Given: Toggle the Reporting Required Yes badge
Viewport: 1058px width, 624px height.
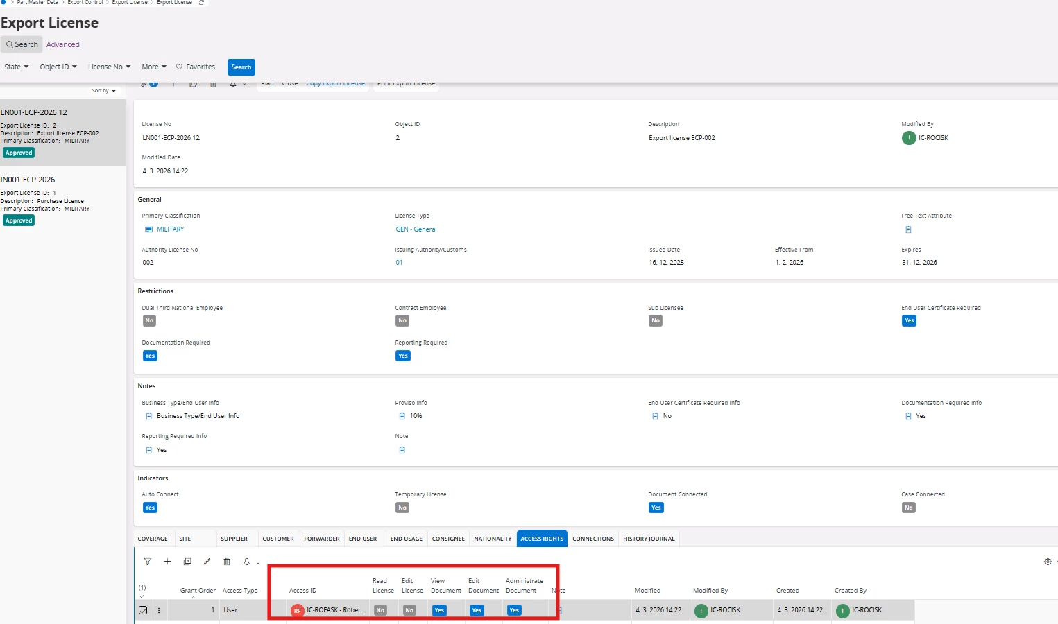Looking at the screenshot, I should pos(403,356).
